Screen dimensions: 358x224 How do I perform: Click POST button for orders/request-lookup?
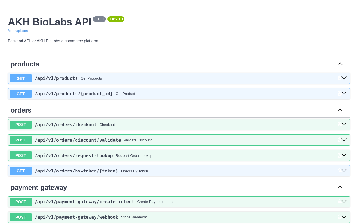click(x=21, y=155)
